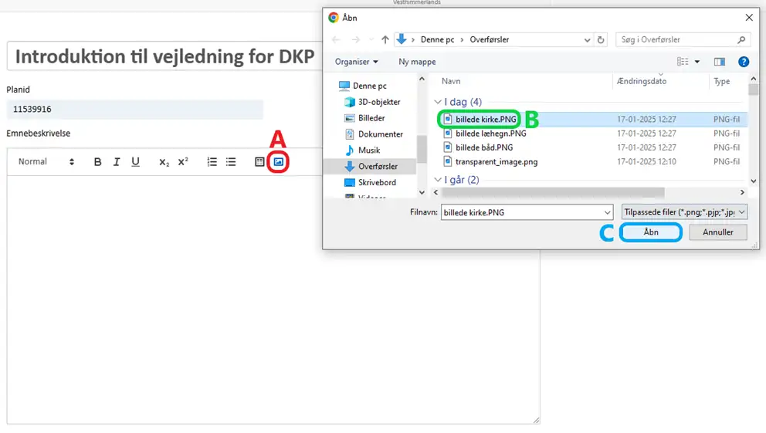Image resolution: width=766 pixels, height=433 pixels.
Task: Toggle underline formatting in the editor
Action: [135, 162]
